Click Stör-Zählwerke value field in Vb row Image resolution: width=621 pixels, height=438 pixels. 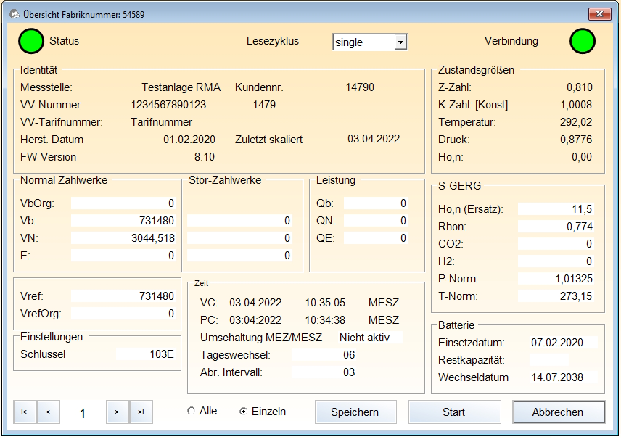(239, 220)
